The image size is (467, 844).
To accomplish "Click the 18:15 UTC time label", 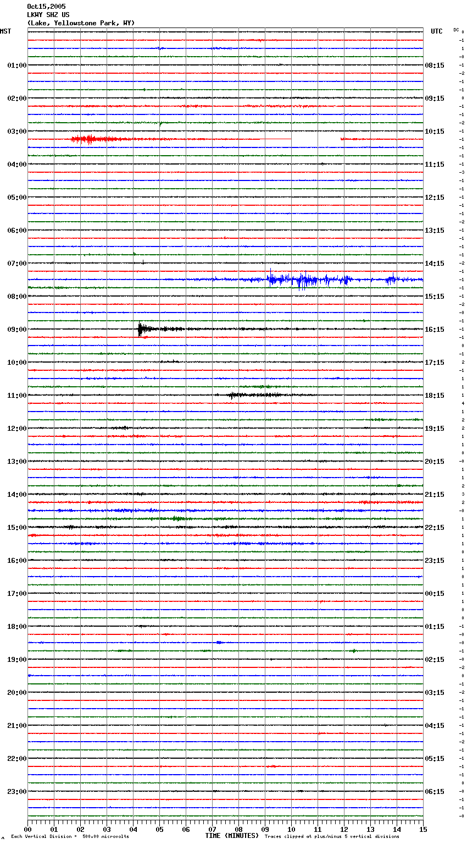I will (435, 396).
